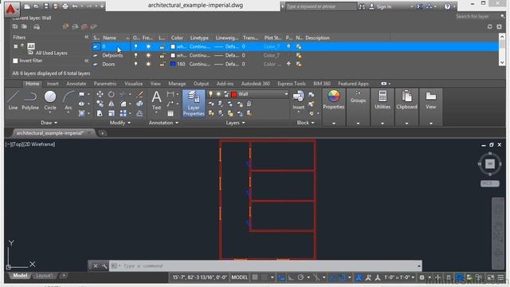The height and width of the screenshot is (287, 510).
Task: Activate the Move tool in Modify panel
Action: click(x=100, y=94)
